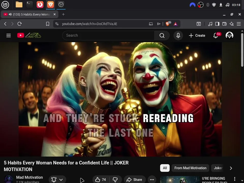Image resolution: width=244 pixels, height=183 pixels.
Task: Open Mad Motivation channel name
Action: click(29, 177)
